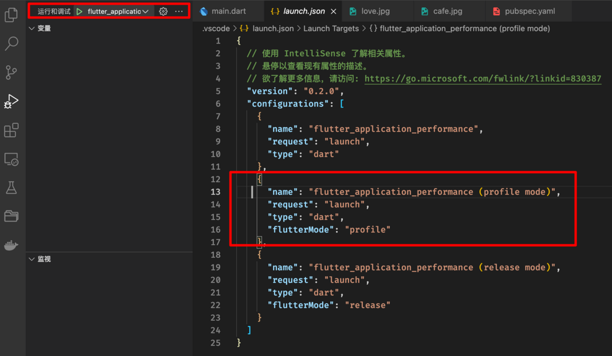612x356 pixels.
Task: Click the "0.2.0" version value
Action: (321, 91)
